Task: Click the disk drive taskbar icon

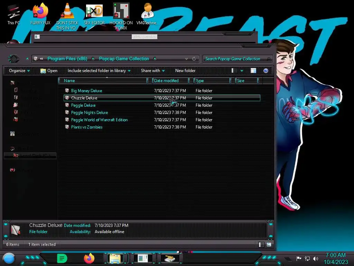Action: [x=170, y=258]
